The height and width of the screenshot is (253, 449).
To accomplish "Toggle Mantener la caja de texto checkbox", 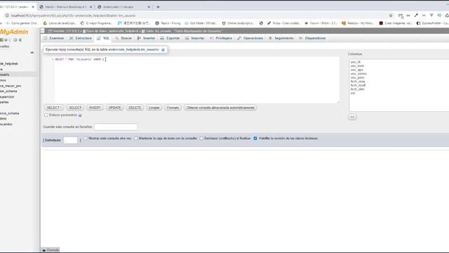I will pos(135,138).
